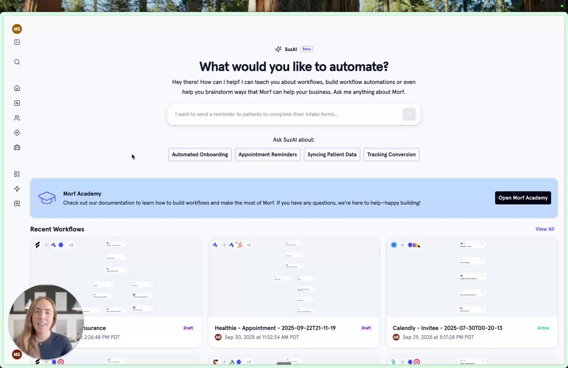
Task: Open the people/patients icon in sidebar
Action: tap(17, 118)
